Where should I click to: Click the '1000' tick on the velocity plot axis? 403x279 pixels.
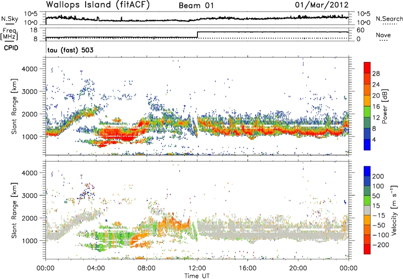pos(29,240)
